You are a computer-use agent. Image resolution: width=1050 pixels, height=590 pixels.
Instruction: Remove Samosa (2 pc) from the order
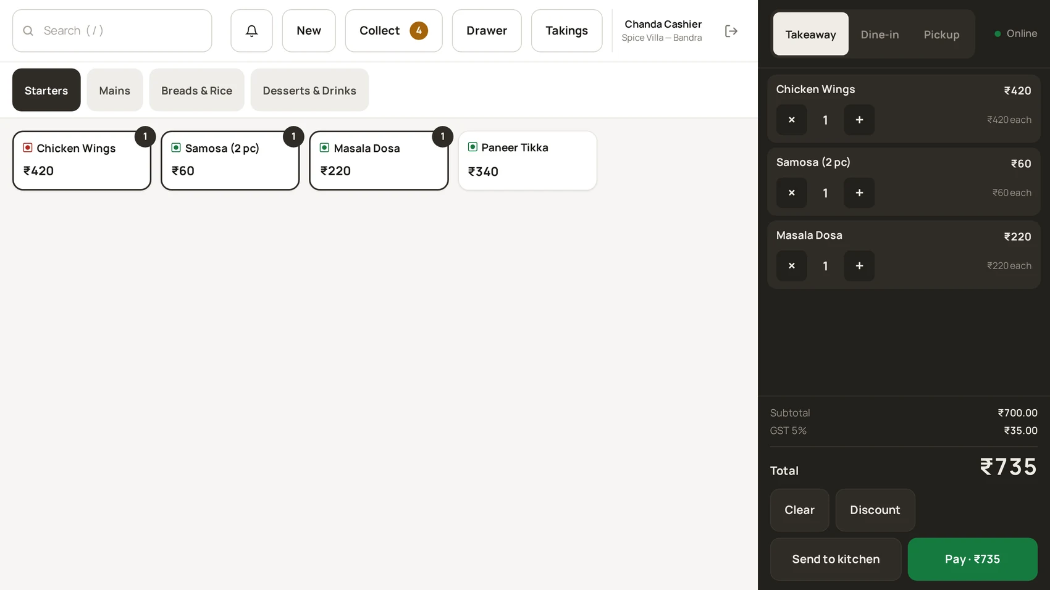click(792, 193)
